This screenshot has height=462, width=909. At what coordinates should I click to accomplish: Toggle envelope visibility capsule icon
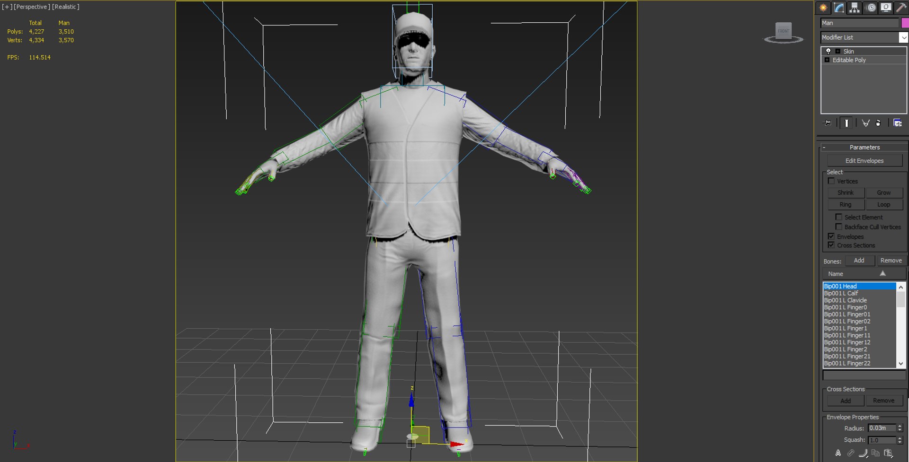(x=851, y=453)
